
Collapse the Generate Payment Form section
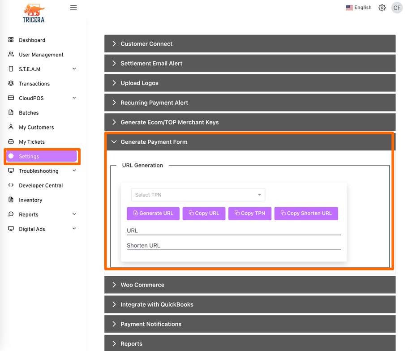point(114,142)
